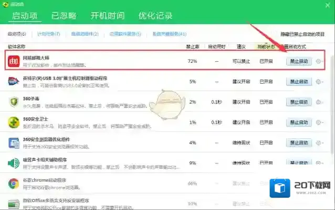Image resolution: width=335 pixels, height=210 pixels.
Task: Click the 建议 column header
Action: [241, 47]
